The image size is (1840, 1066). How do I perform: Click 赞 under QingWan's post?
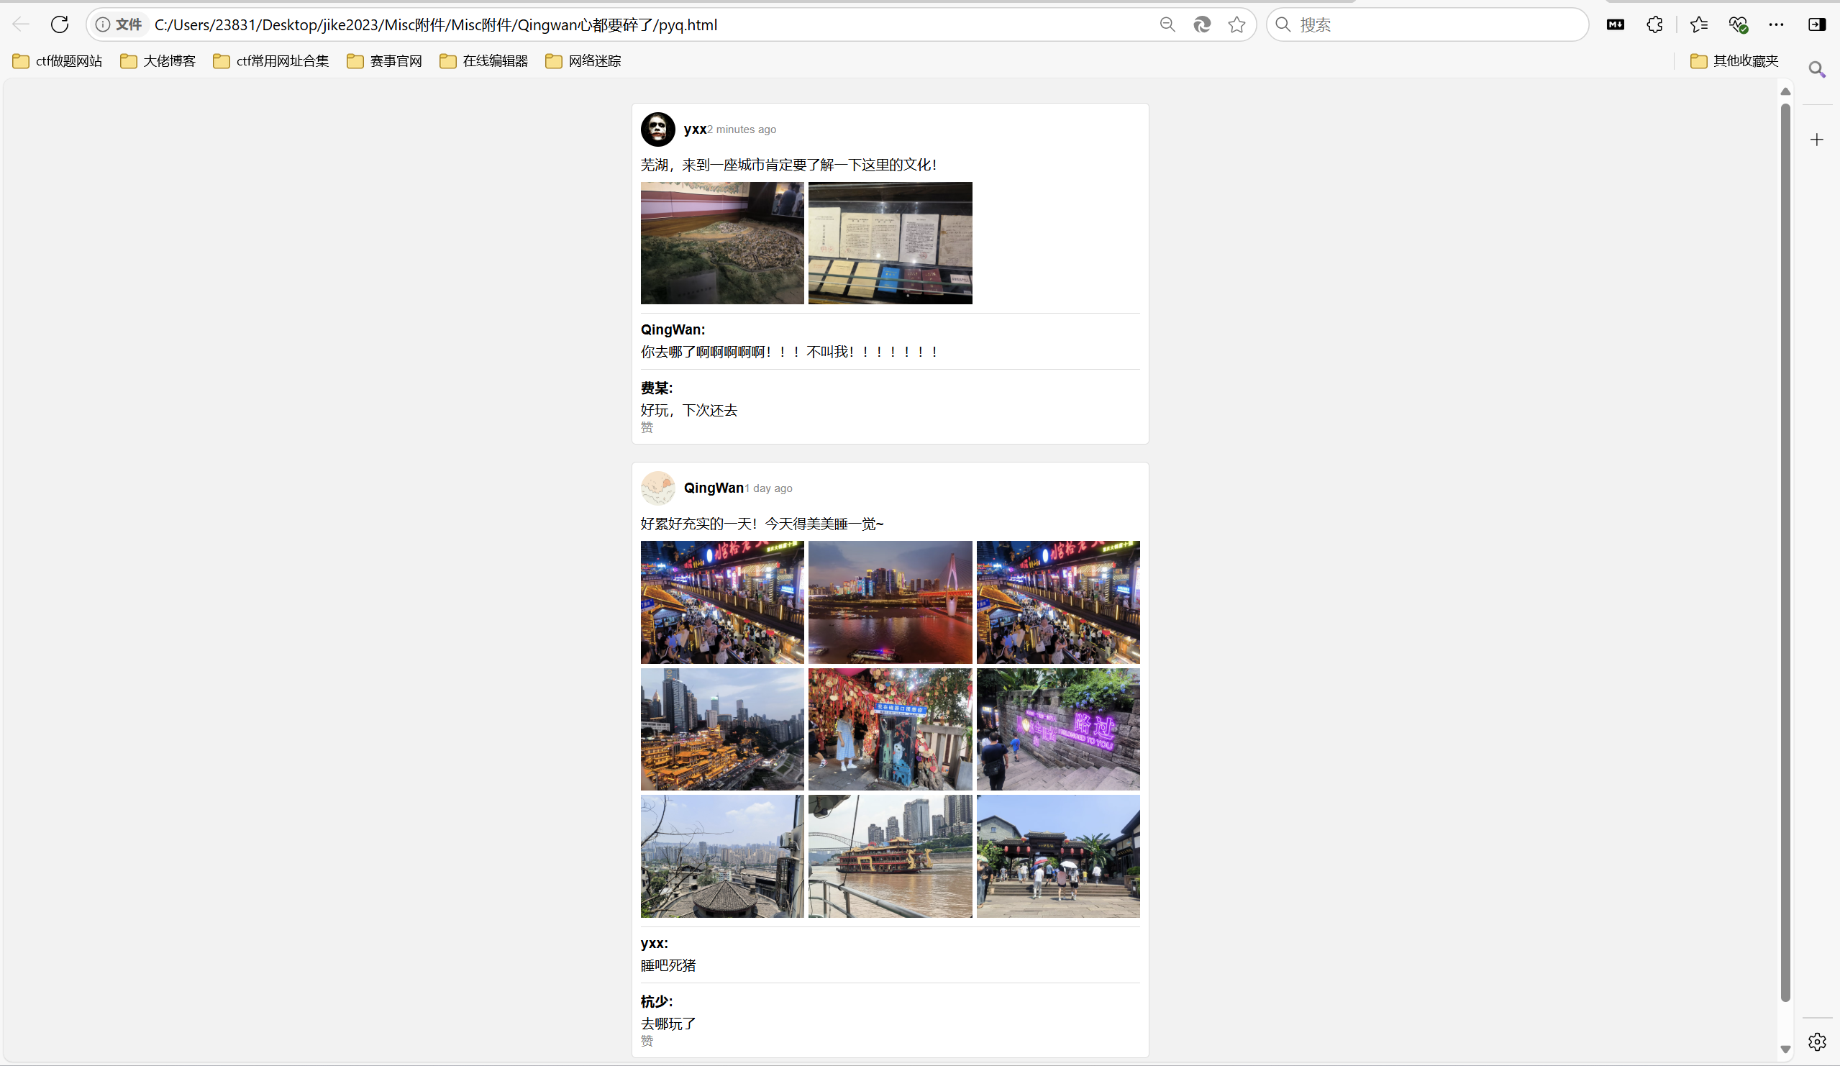point(647,1041)
